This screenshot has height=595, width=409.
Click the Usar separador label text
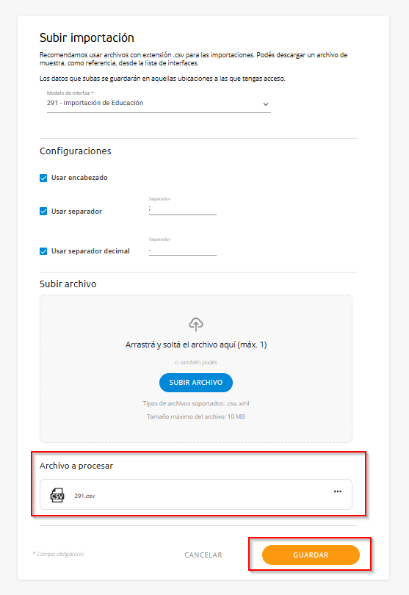pyautogui.click(x=76, y=212)
